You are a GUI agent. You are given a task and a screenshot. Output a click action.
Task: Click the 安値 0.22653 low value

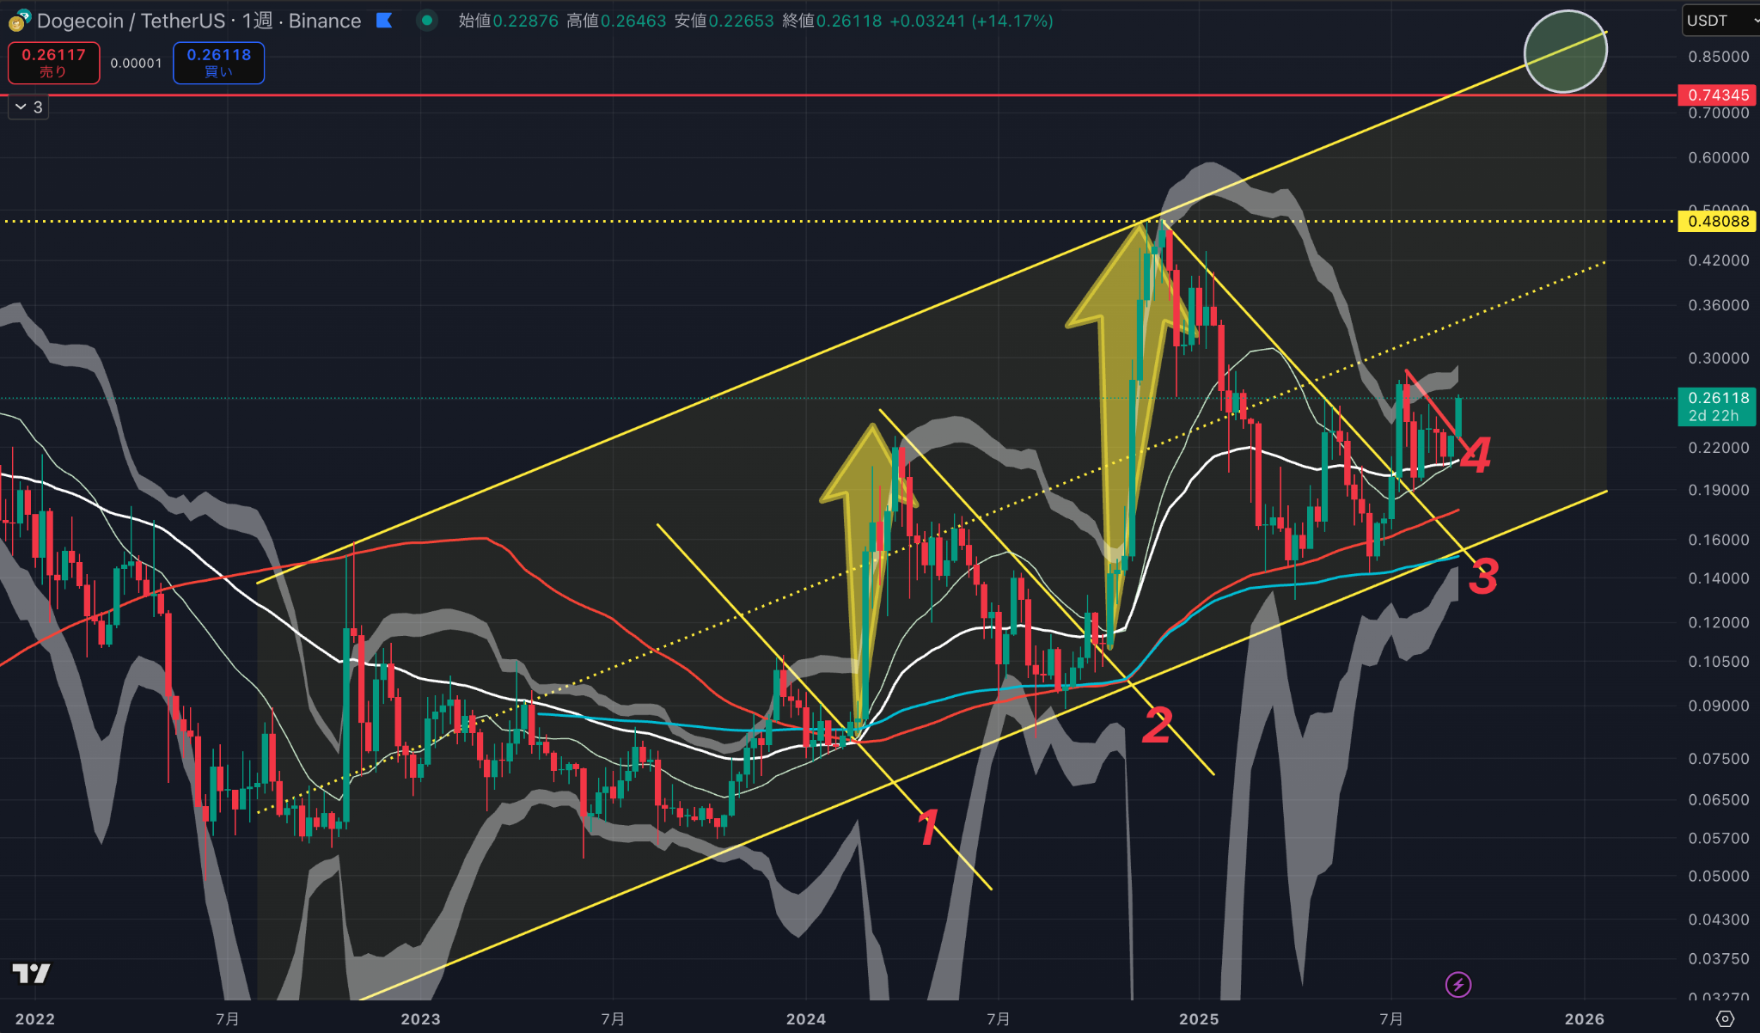click(x=724, y=21)
